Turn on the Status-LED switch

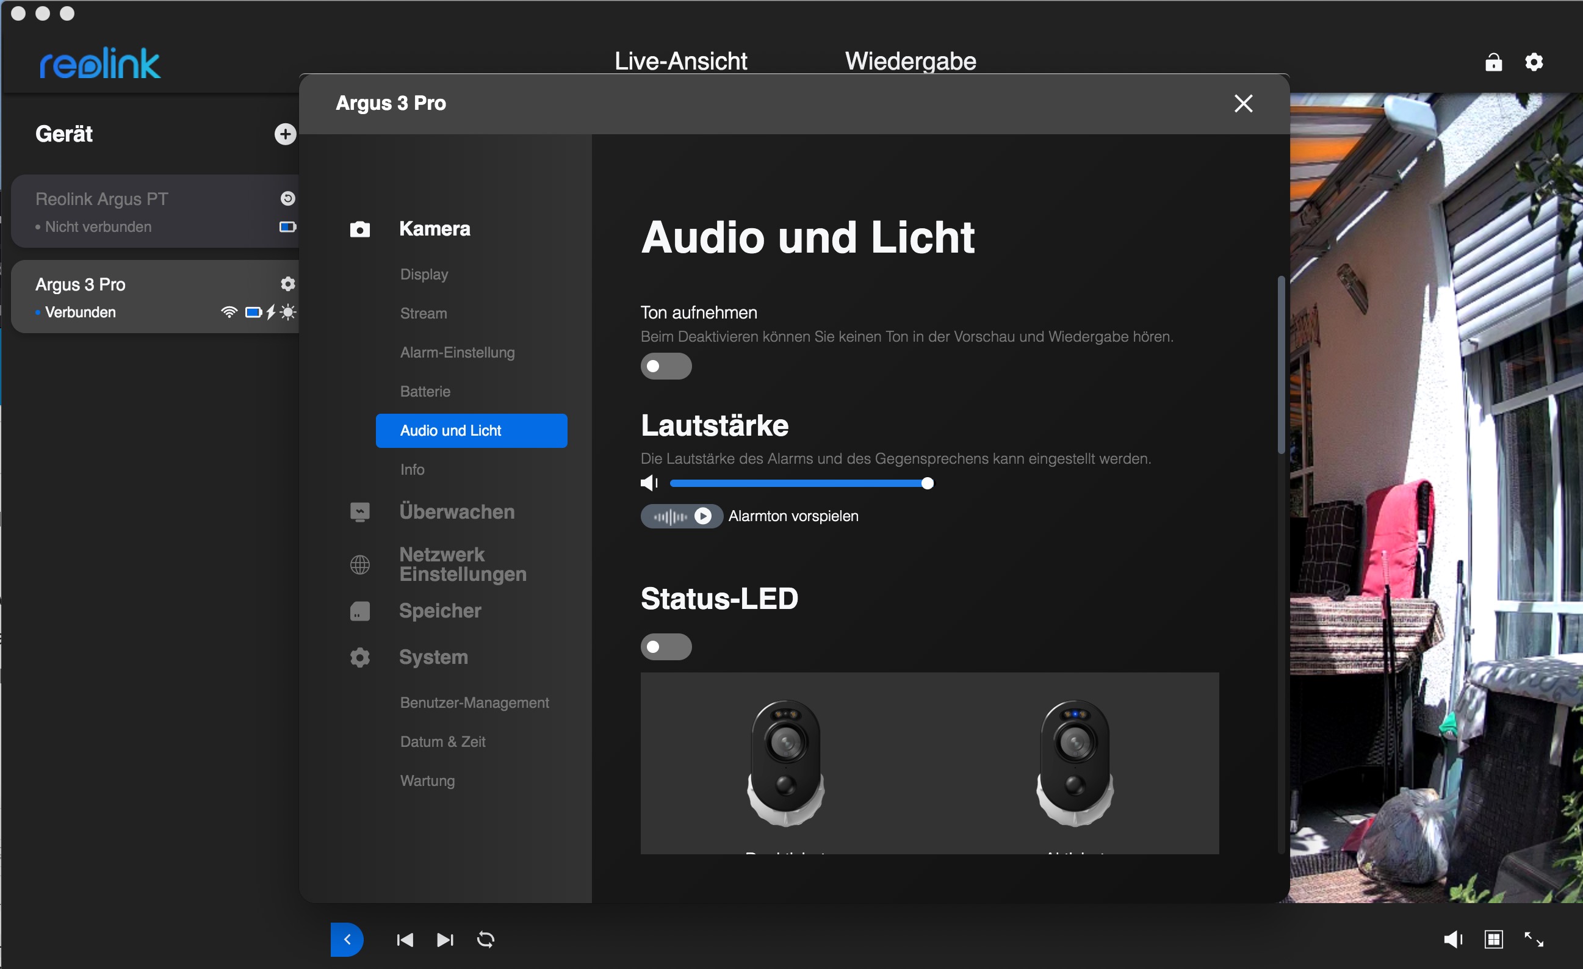click(666, 646)
